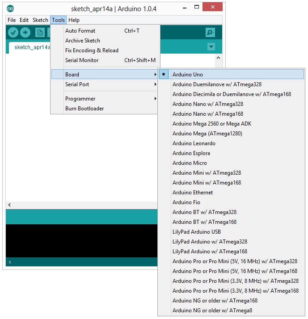Choose Pro Mini 5V 16 MHz ATmega168

tap(231, 271)
